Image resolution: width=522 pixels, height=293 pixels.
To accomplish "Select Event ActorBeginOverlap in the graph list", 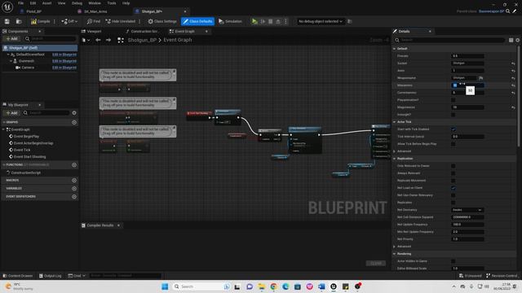I will click(x=33, y=143).
